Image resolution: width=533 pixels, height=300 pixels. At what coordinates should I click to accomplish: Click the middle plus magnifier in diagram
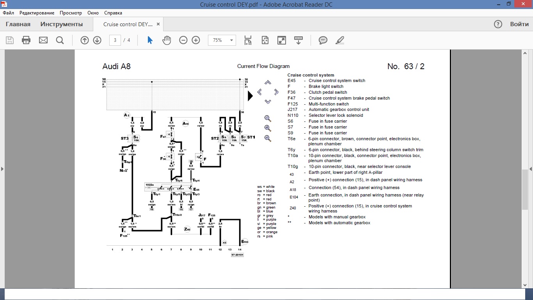tap(268, 128)
